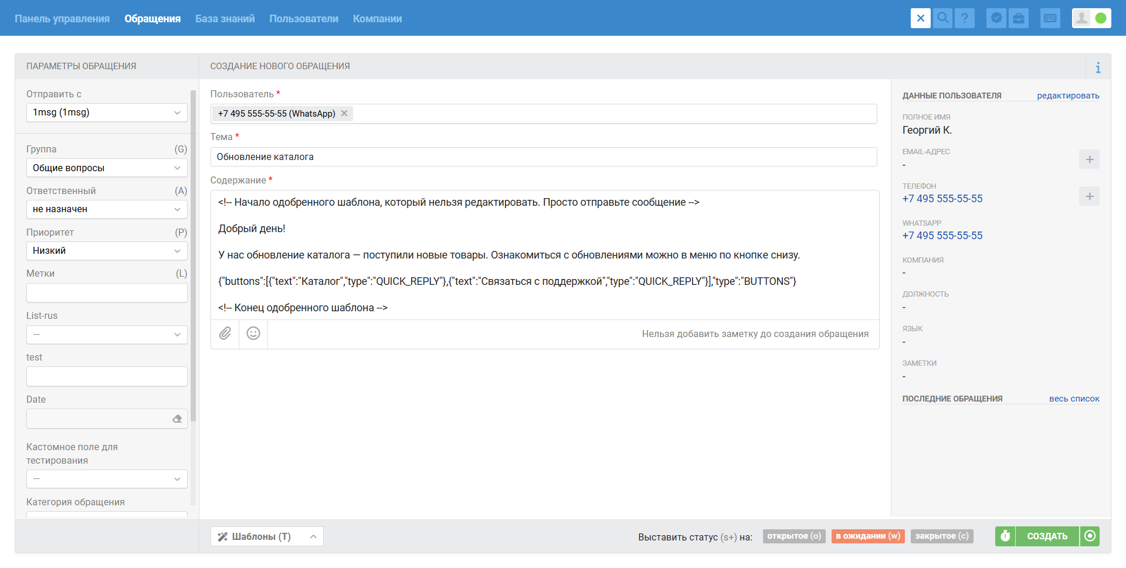Click the help question mark icon
The height and width of the screenshot is (568, 1126).
pyautogui.click(x=964, y=18)
